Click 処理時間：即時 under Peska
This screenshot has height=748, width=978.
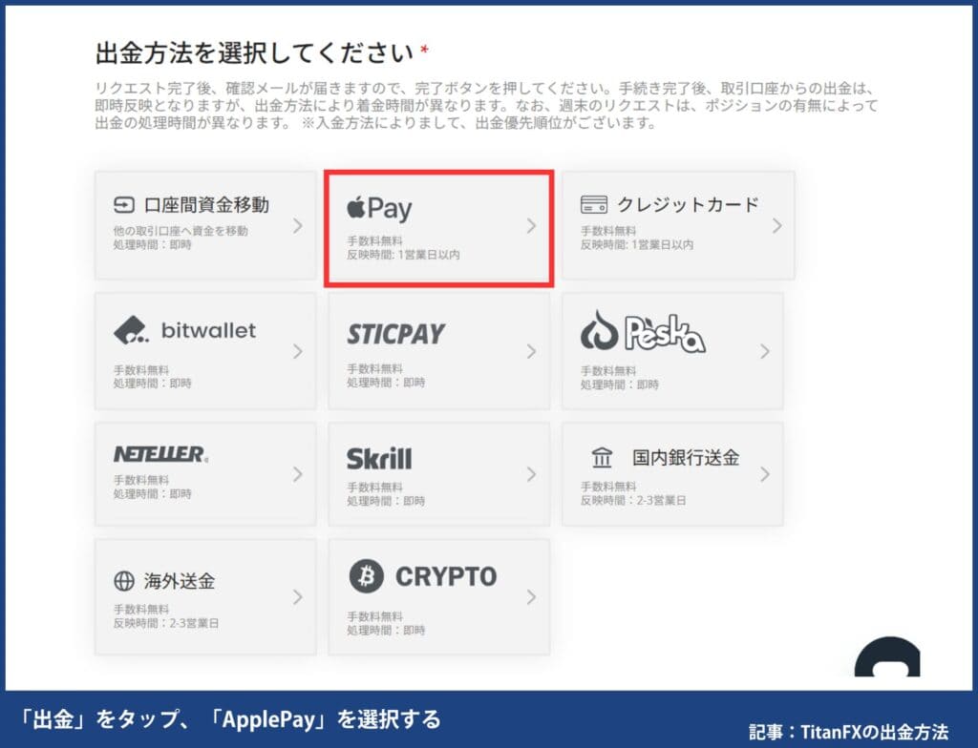point(619,384)
